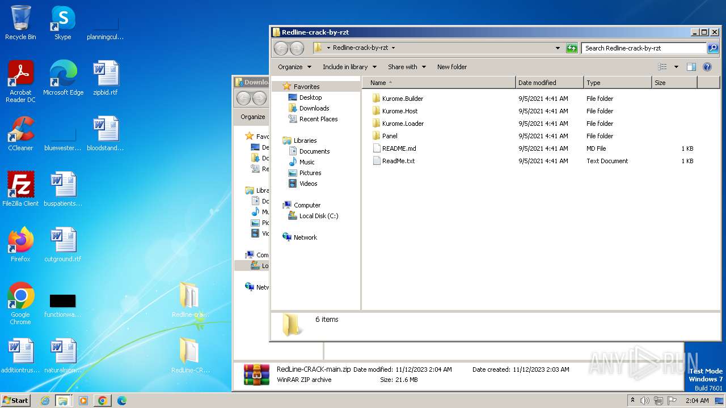
Task: Open Local Disk (C:)
Action: pos(319,216)
